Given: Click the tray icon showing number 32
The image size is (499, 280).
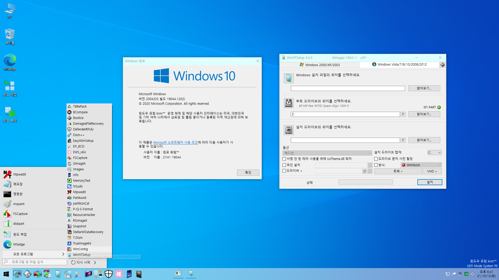Looking at the screenshot, I should coord(467,274).
